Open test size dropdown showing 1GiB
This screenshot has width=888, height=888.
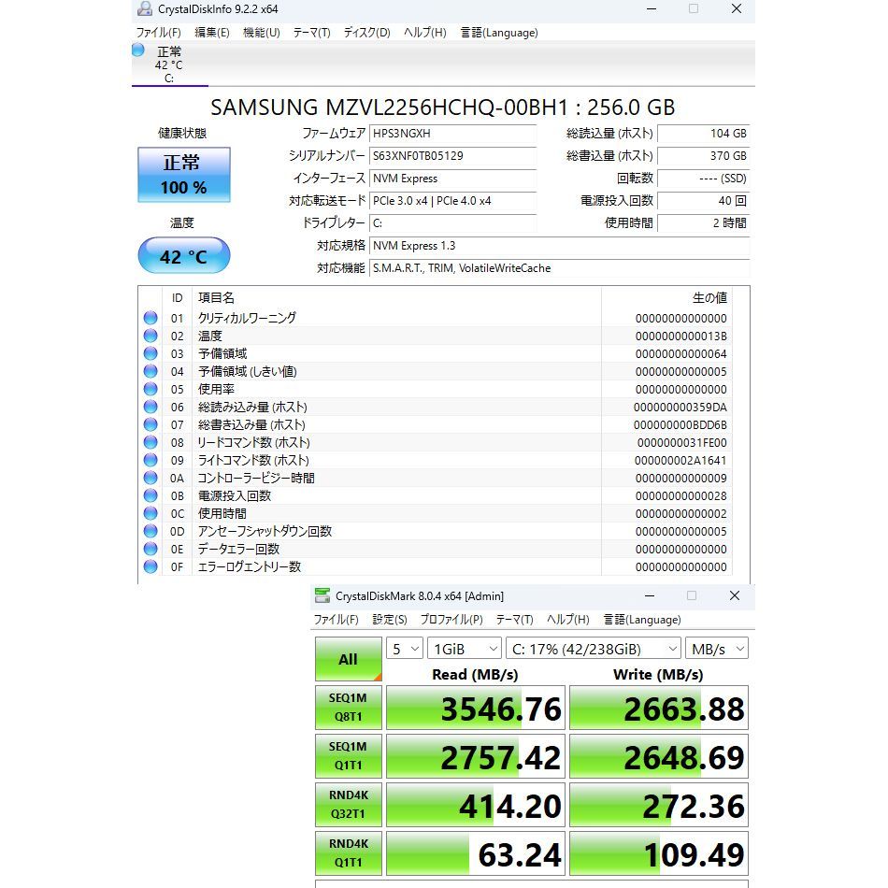click(465, 649)
